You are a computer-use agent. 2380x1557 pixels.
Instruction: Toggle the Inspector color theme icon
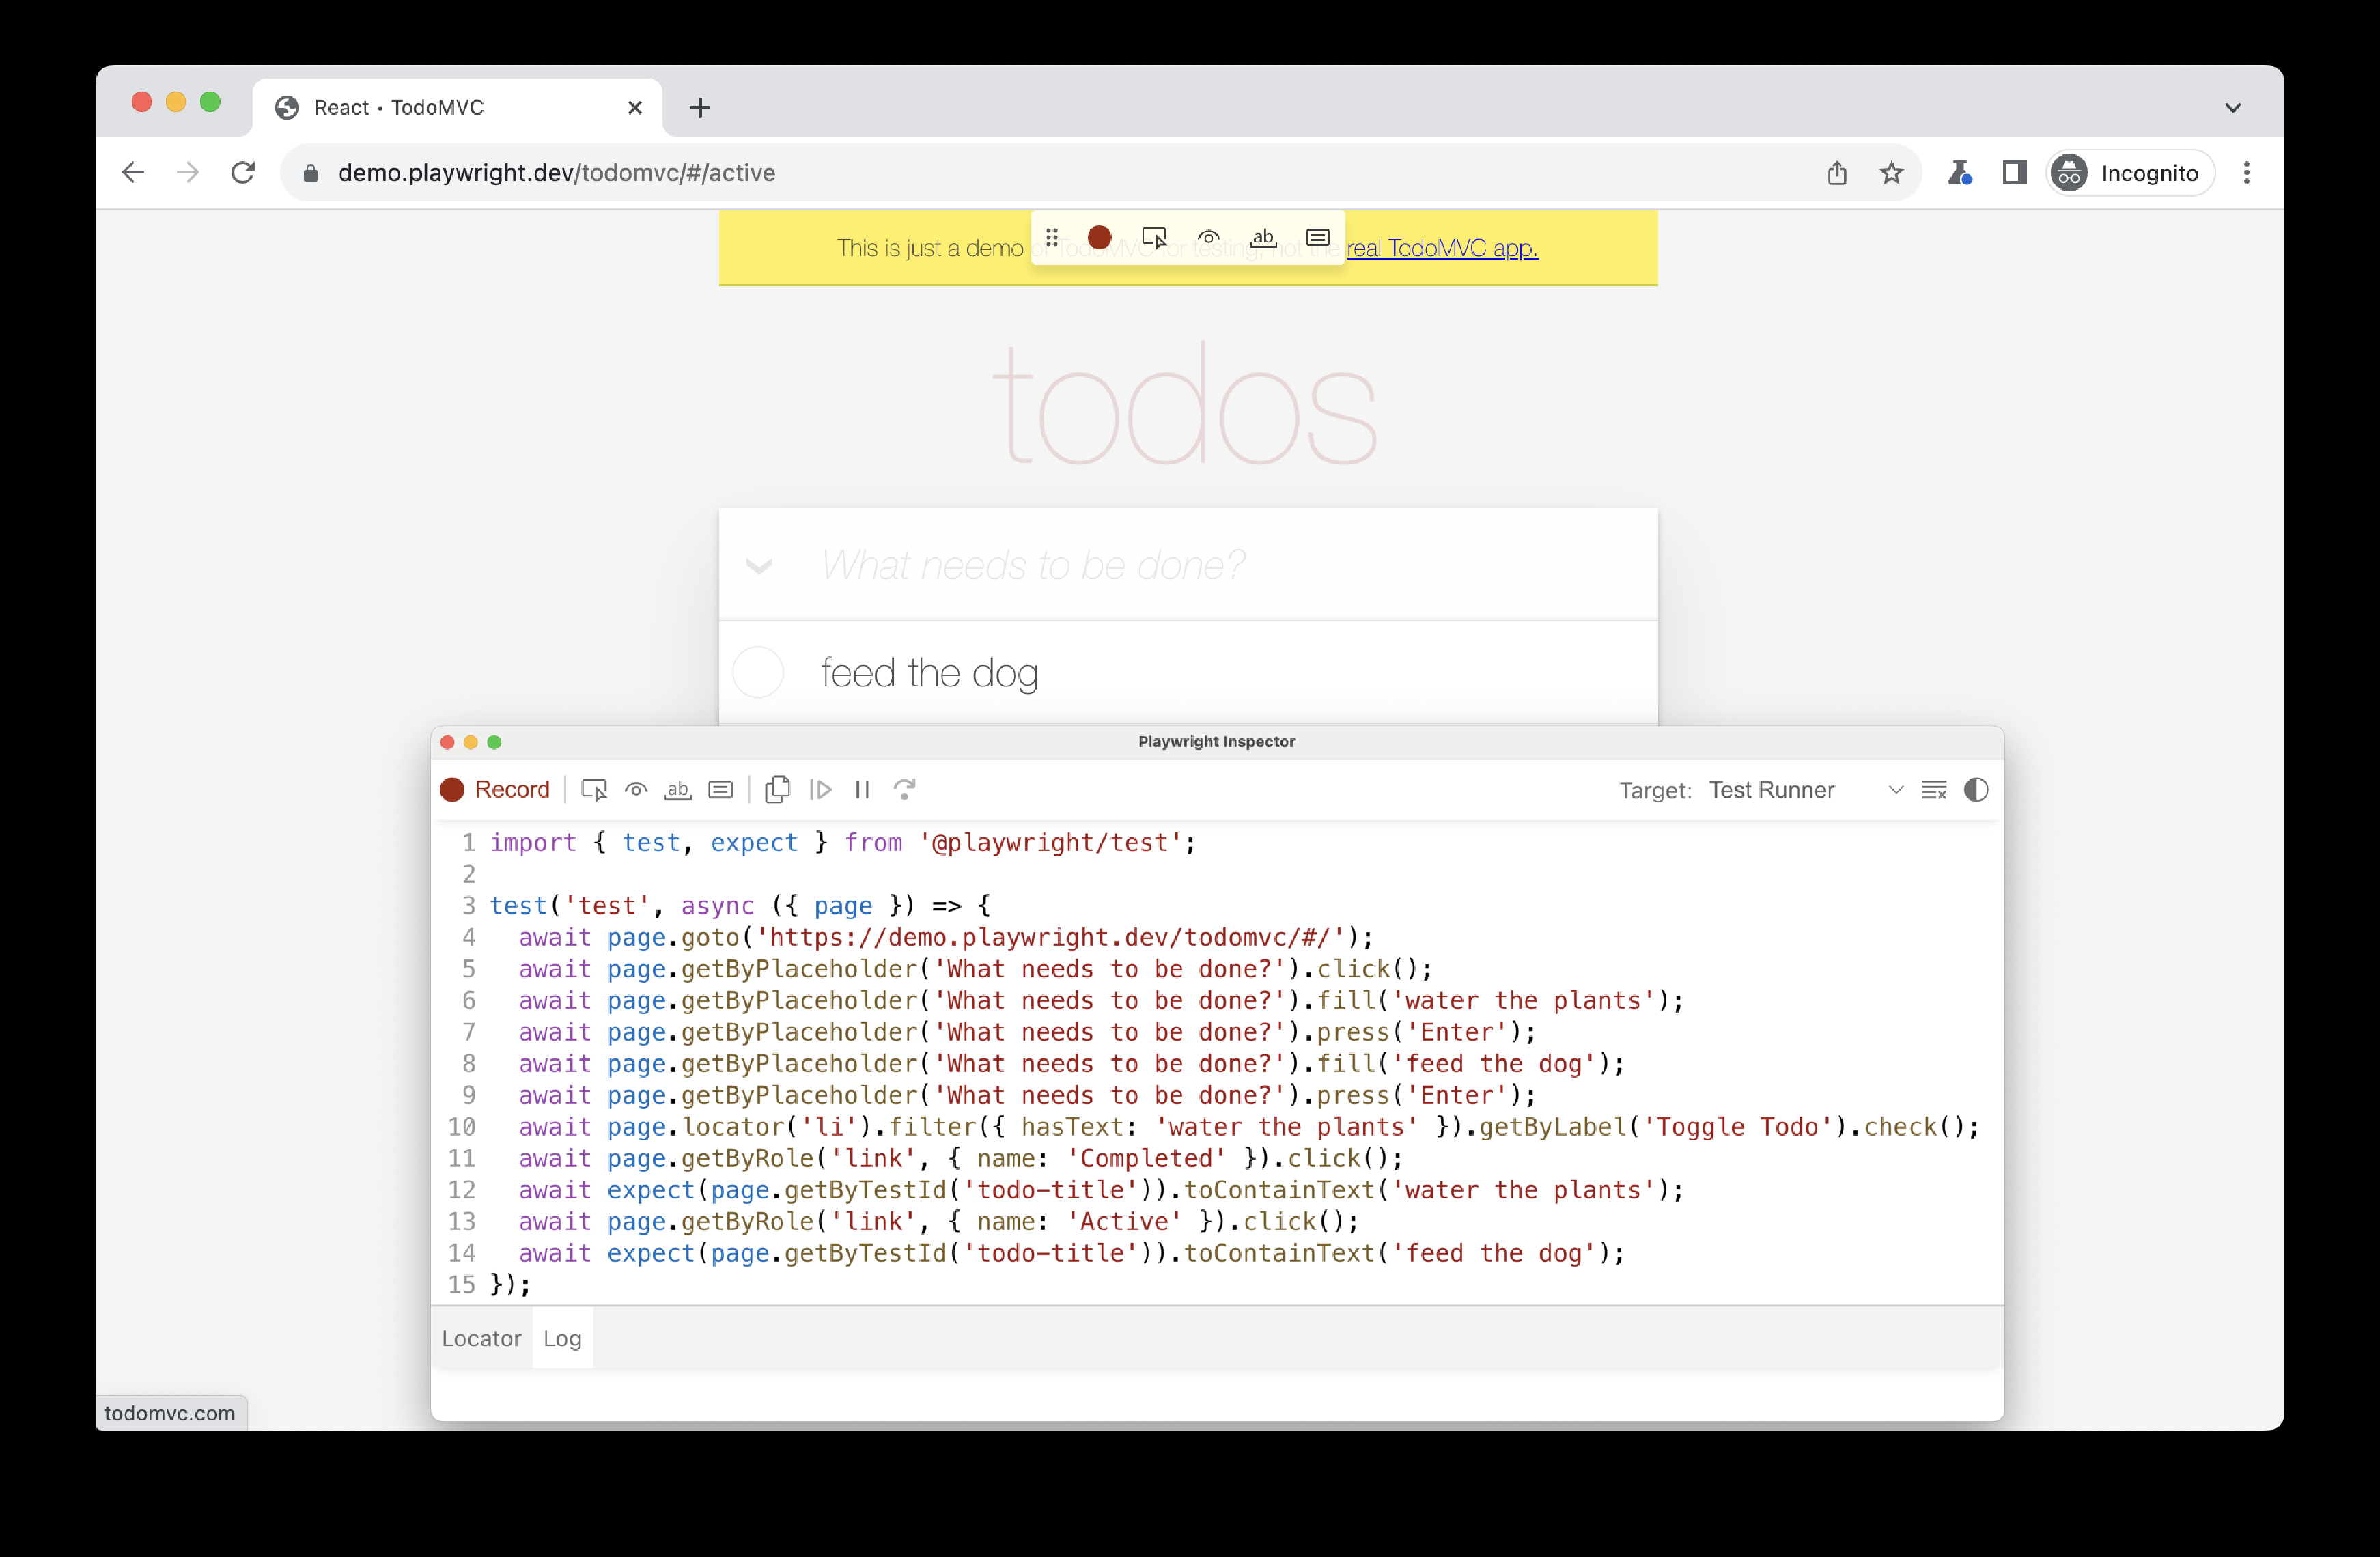pyautogui.click(x=1976, y=790)
